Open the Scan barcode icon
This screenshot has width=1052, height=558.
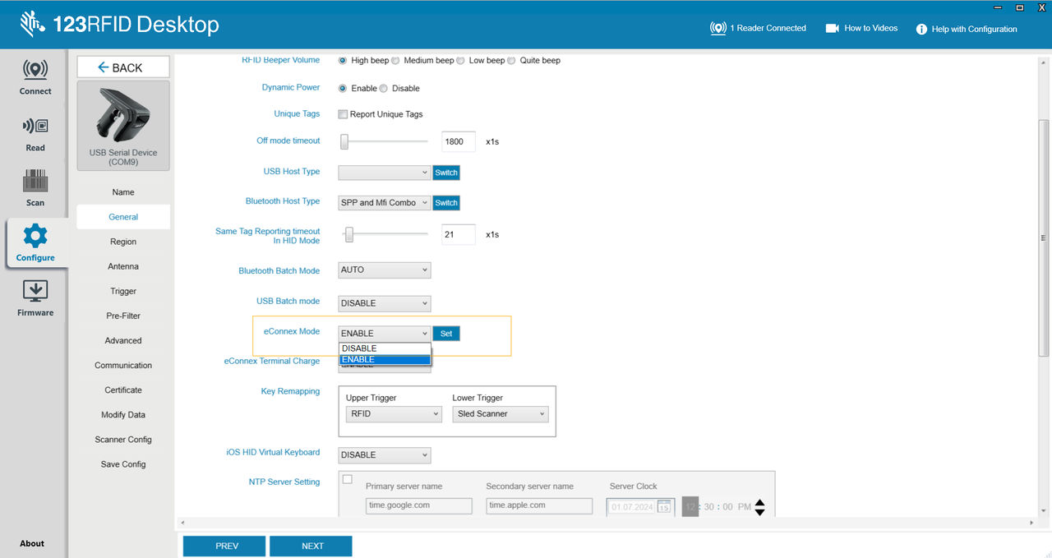[35, 182]
